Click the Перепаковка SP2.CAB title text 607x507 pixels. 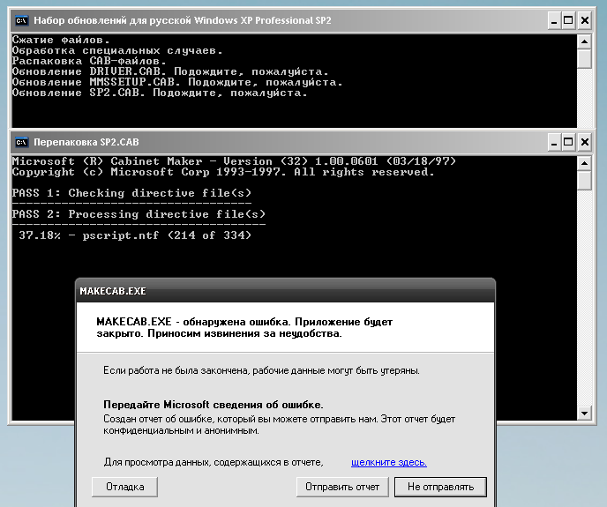[86, 143]
